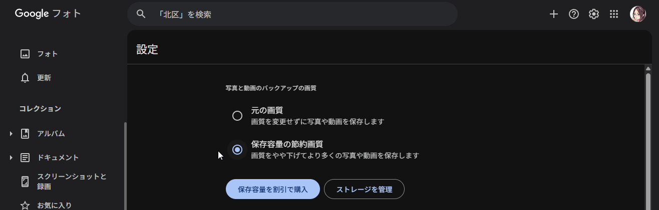The width and height of the screenshot is (659, 210).
Task: Expand the ドキュメント tree arrow
Action: 11,158
